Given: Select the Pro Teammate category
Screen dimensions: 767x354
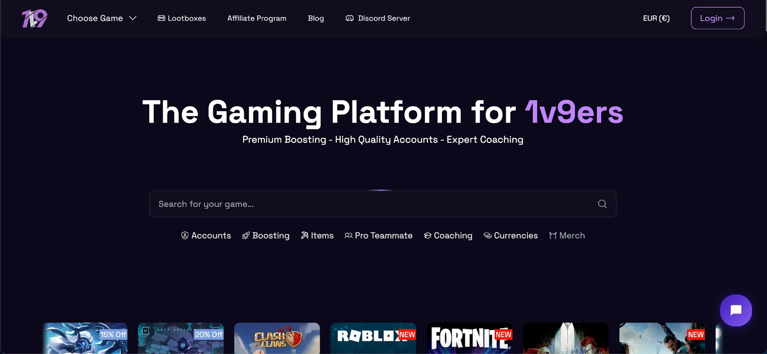Looking at the screenshot, I should 378,236.
